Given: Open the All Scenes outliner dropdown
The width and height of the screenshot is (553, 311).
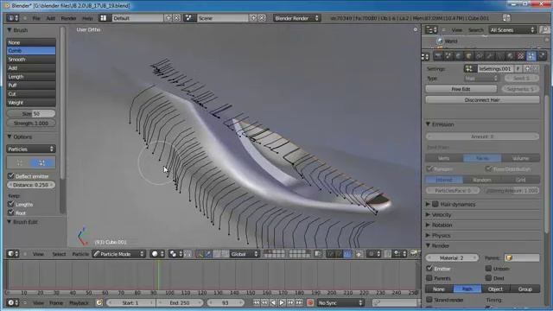Looking at the screenshot, I should coord(512,30).
